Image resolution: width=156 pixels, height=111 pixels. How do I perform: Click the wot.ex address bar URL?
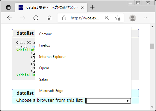(x=85, y=18)
